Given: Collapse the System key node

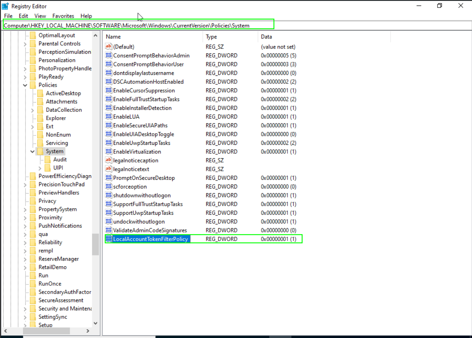Looking at the screenshot, I should click(33, 152).
